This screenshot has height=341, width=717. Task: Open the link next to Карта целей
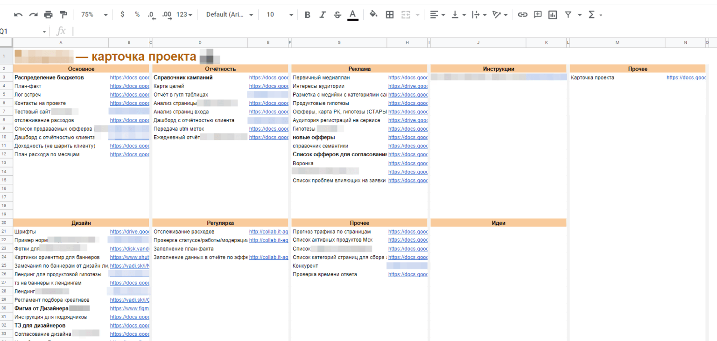(x=268, y=86)
